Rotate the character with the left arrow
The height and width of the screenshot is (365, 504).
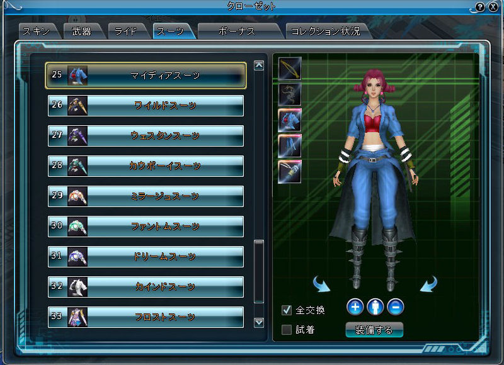(x=321, y=284)
